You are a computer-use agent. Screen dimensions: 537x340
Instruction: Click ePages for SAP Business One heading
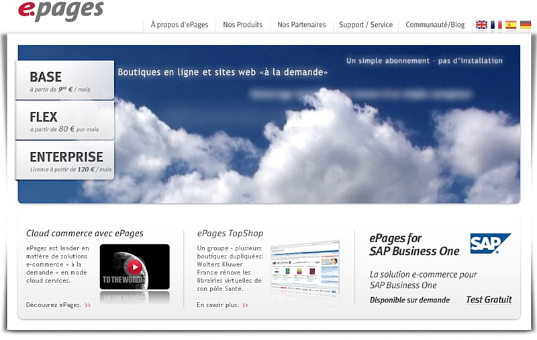point(414,244)
